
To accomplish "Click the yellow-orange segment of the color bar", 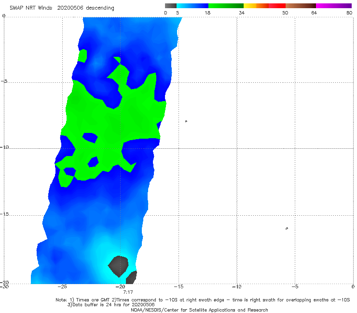I will (256, 6).
